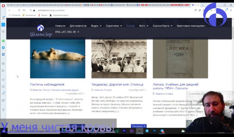234x137 pixels.
Task: Open the Opera main menu logo
Action: tap(3, 6)
